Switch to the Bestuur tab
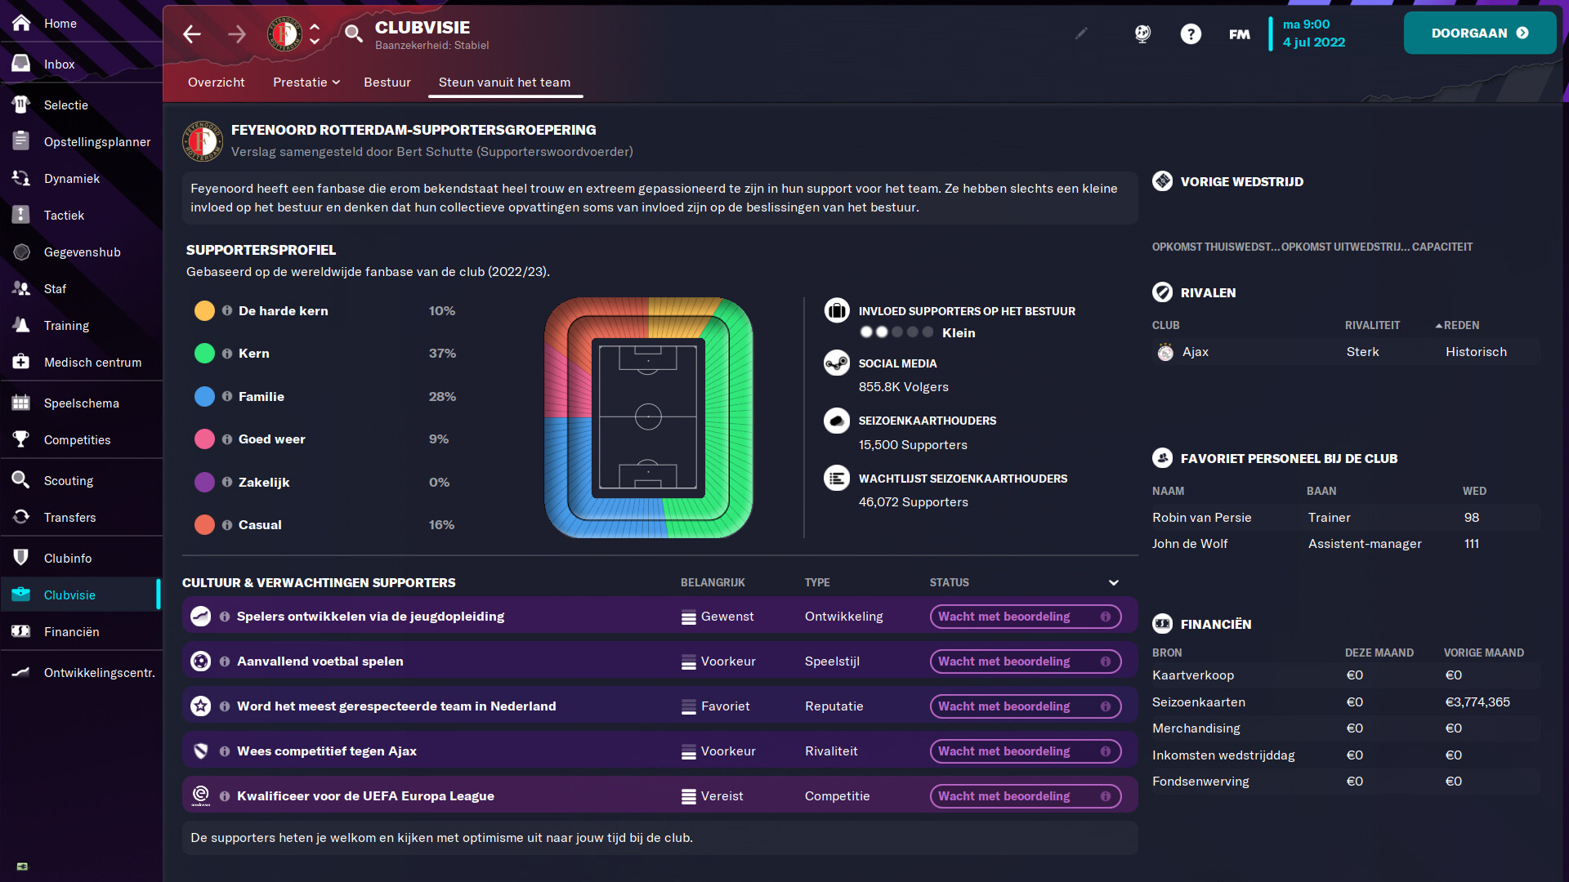1569x882 pixels. tap(387, 82)
